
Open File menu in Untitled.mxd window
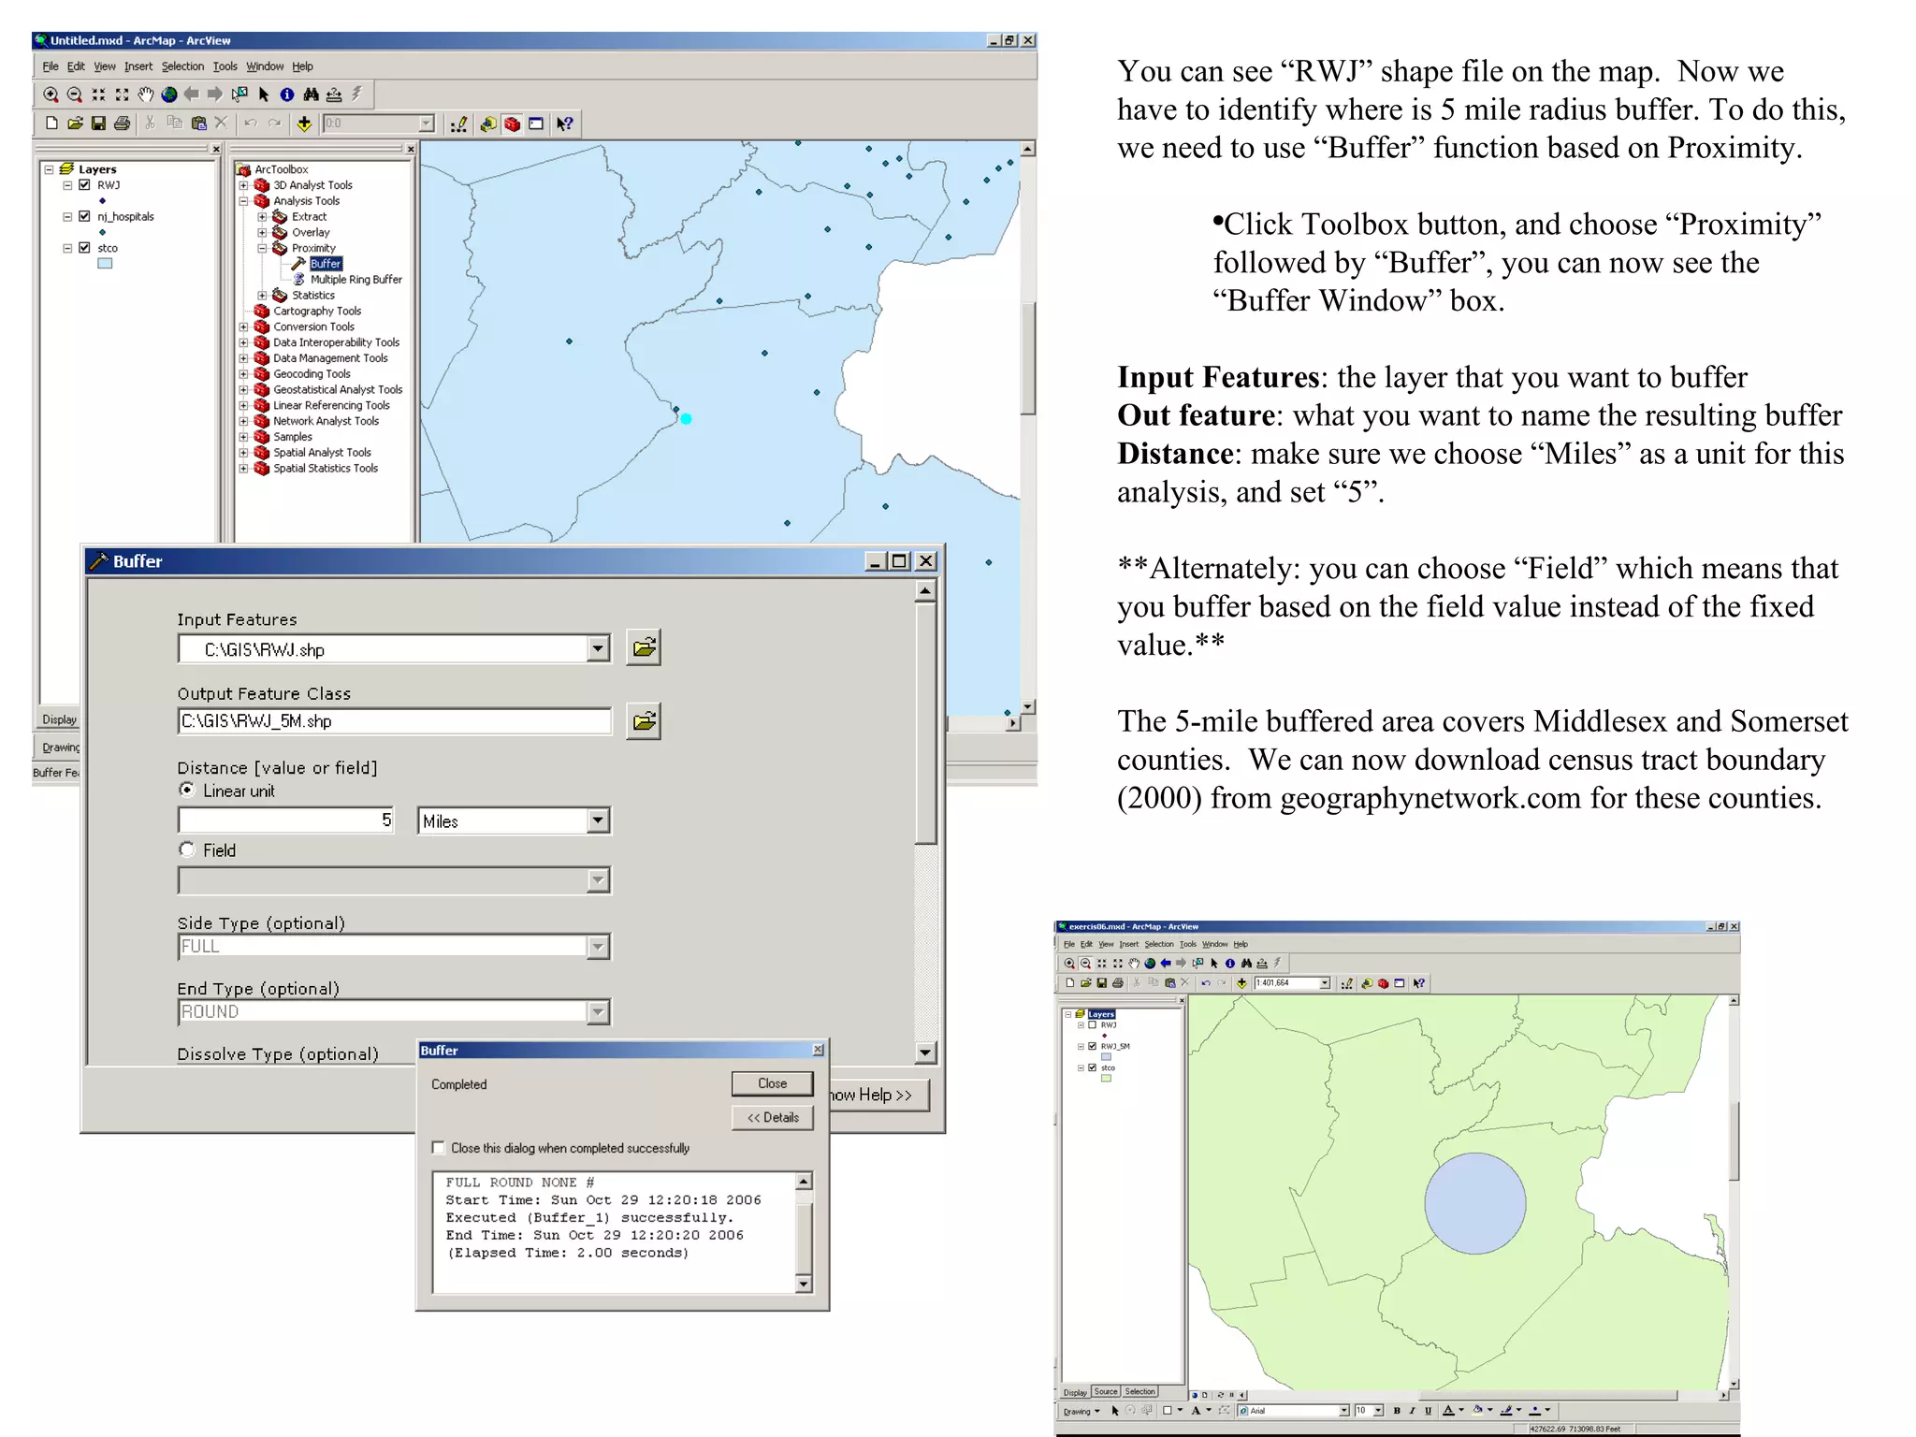point(51,66)
